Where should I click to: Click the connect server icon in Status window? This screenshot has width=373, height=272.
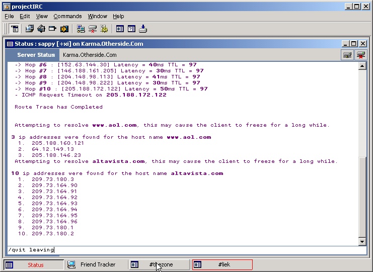coord(347,55)
